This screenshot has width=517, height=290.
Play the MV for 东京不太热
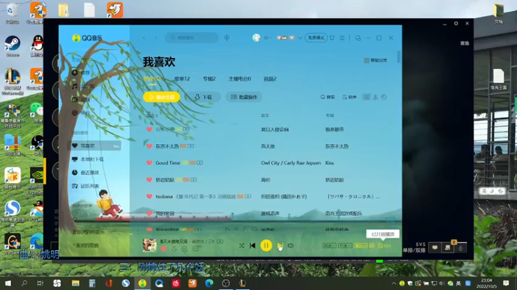(x=191, y=146)
